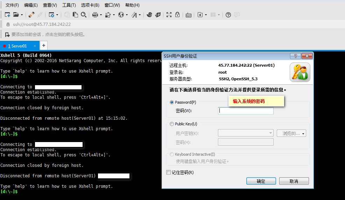Click the add-current-session arrow icon

pos(7,35)
